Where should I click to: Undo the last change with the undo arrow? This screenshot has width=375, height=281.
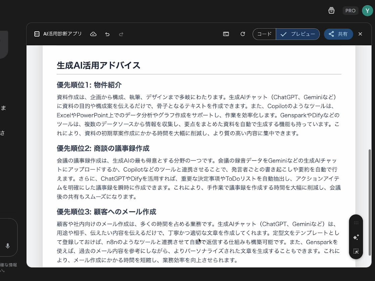[107, 34]
